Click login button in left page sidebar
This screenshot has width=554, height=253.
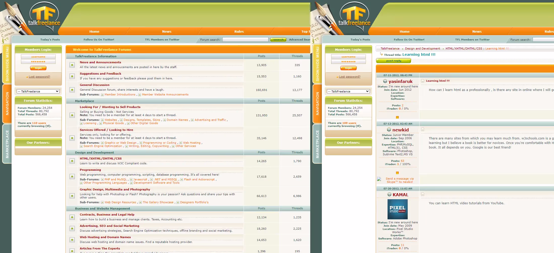tap(38, 68)
